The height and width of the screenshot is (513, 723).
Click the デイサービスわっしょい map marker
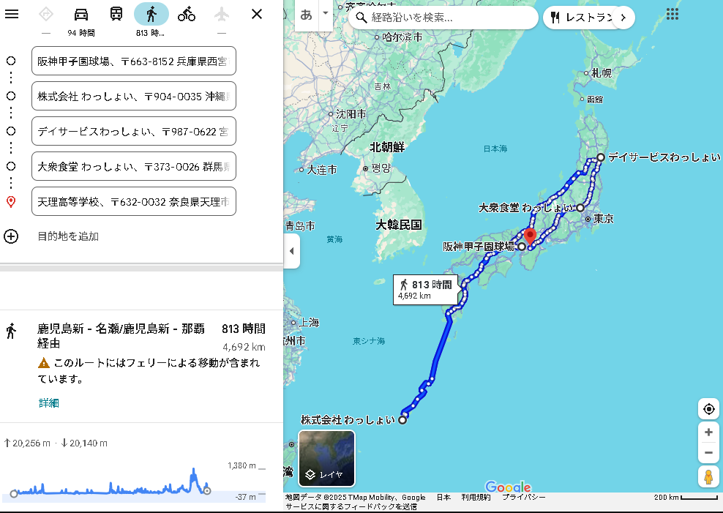[x=600, y=157]
